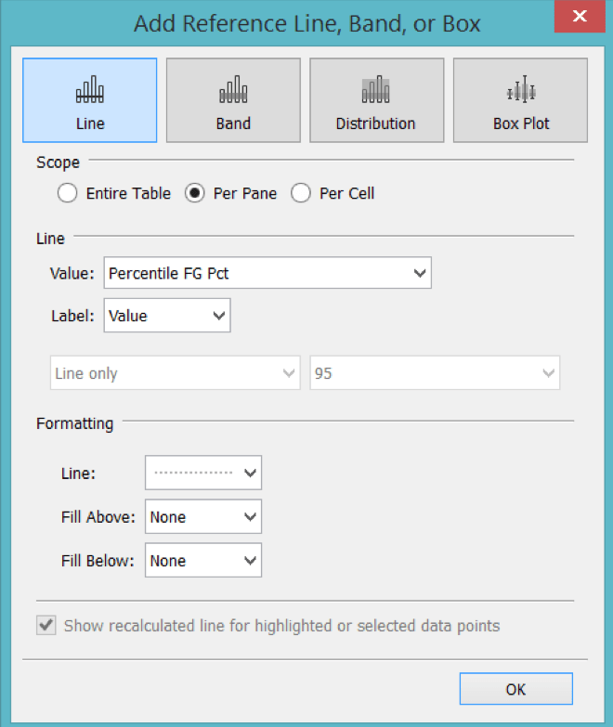Choose the Per Cell scope option
The width and height of the screenshot is (613, 727).
pyautogui.click(x=301, y=194)
